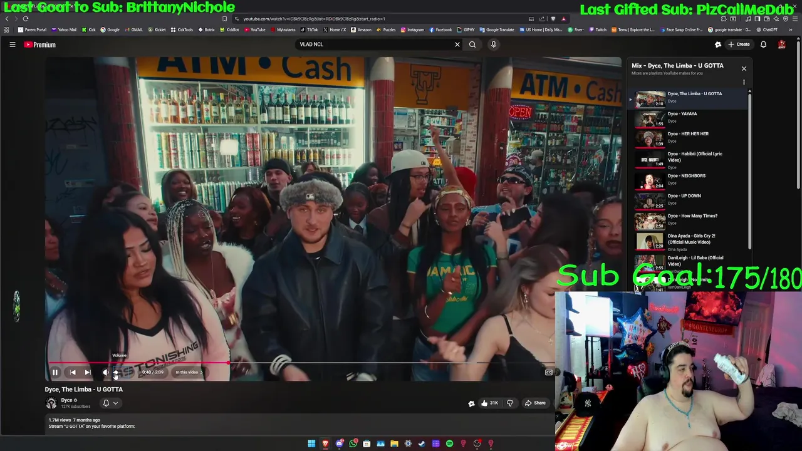Bookmark this page icon in address bar
The image size is (802, 451).
coord(224,19)
